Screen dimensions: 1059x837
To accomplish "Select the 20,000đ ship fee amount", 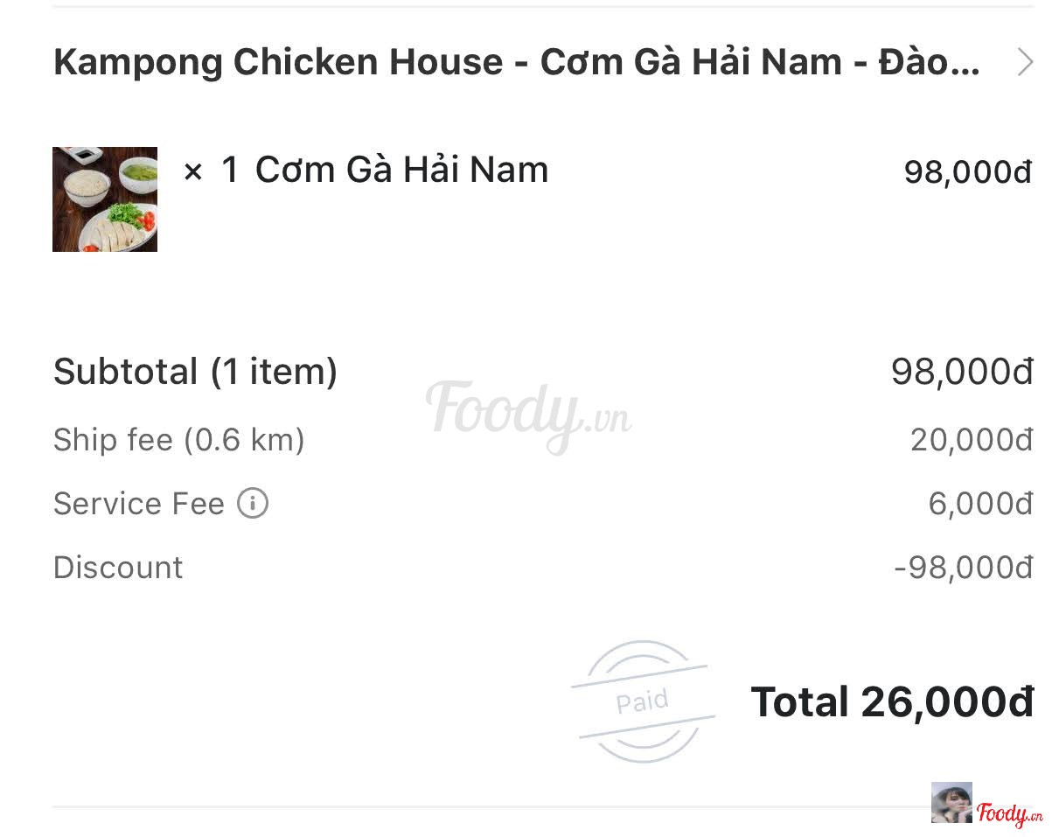I will [971, 439].
